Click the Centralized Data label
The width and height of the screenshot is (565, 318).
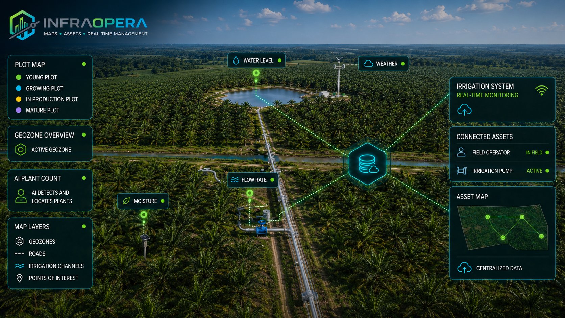click(x=499, y=268)
